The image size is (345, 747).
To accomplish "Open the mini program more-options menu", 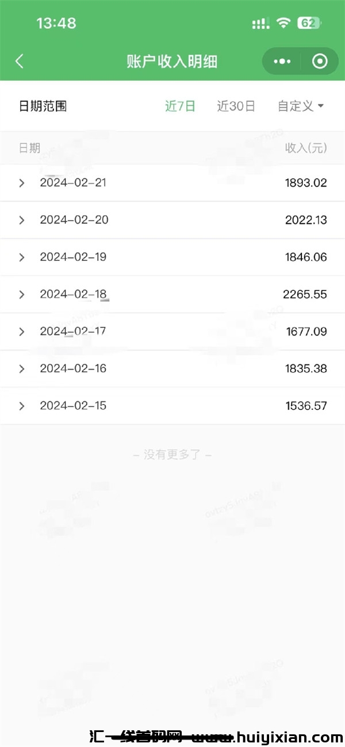I will [282, 62].
